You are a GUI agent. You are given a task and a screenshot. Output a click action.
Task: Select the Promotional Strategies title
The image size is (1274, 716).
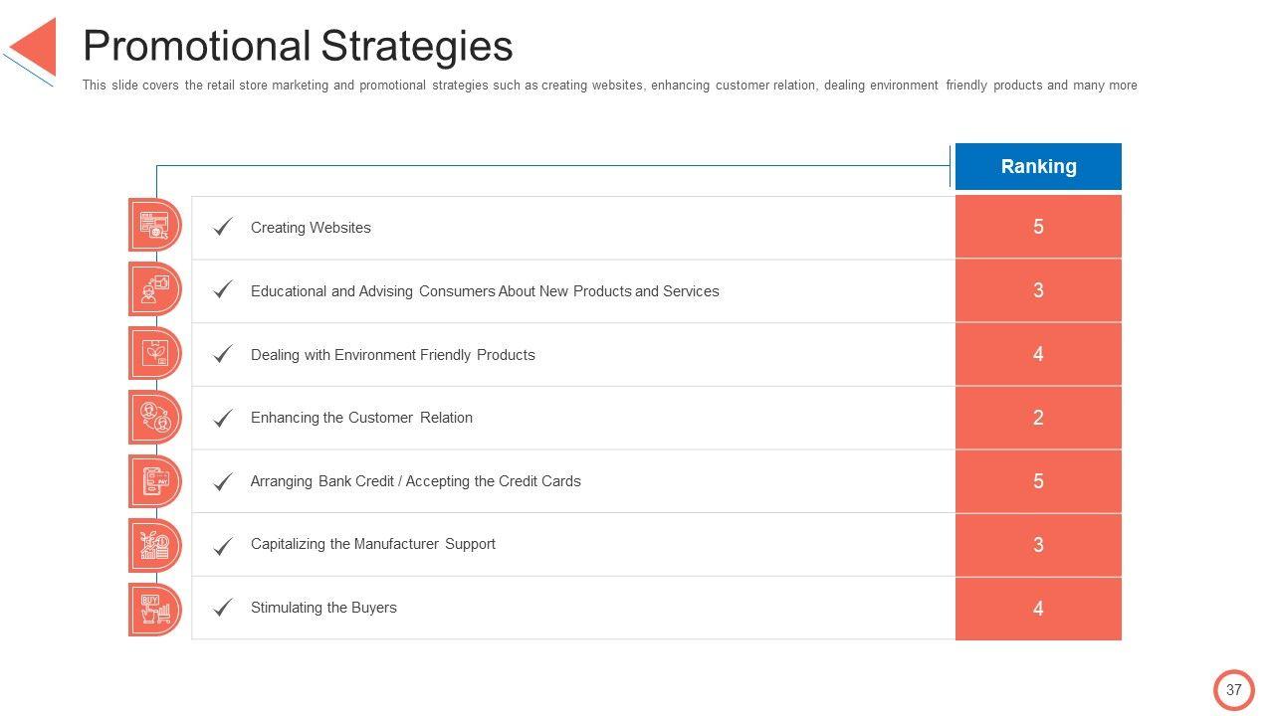pos(298,46)
